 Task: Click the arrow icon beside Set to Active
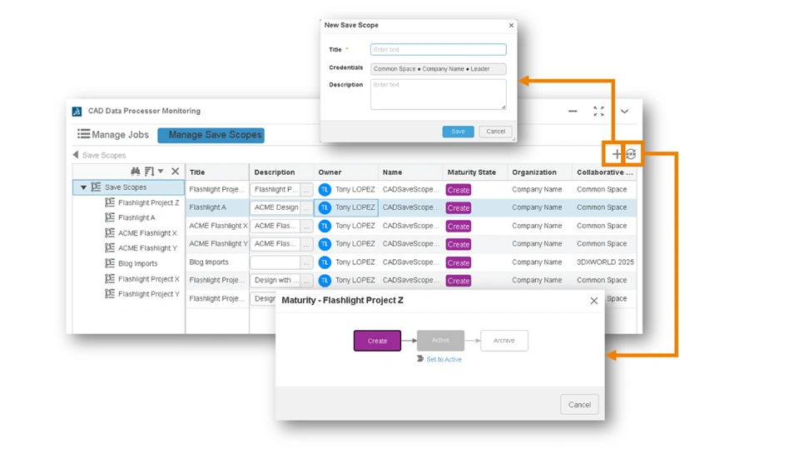pos(420,359)
